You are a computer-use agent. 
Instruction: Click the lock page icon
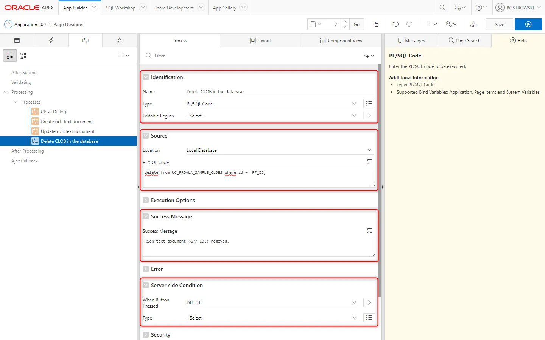coord(376,24)
